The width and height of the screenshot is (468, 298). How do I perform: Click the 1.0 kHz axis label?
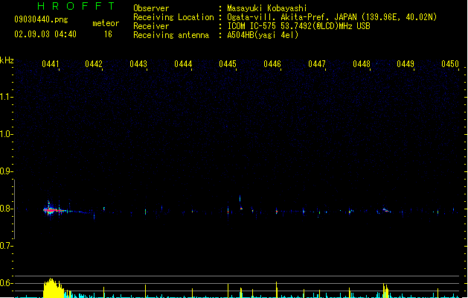click(x=6, y=134)
